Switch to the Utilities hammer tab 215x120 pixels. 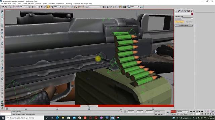click(x=192, y=11)
